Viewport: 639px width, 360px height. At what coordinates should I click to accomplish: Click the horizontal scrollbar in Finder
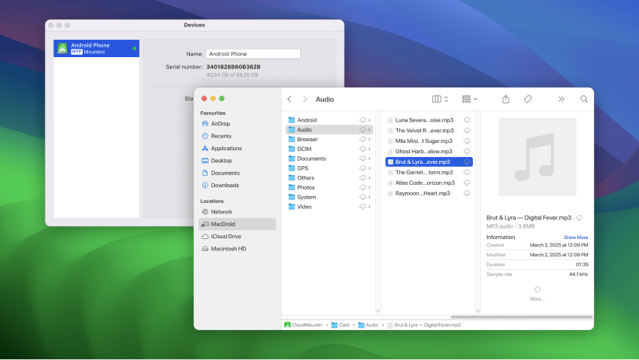[522, 317]
